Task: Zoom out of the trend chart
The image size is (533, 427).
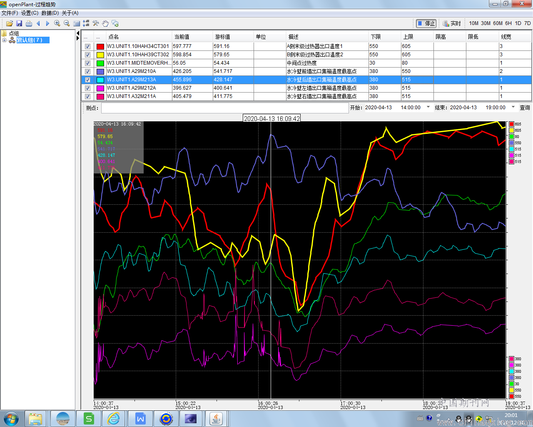Action: (67, 23)
